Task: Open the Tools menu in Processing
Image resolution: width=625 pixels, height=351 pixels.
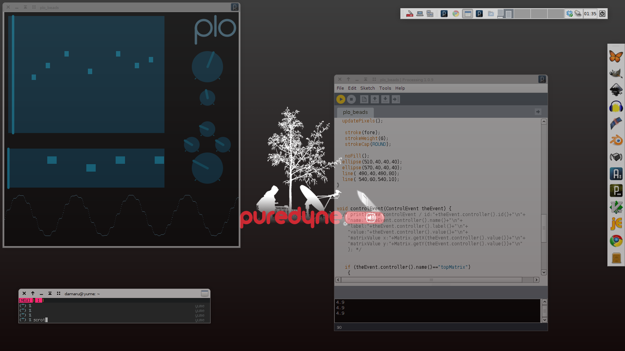Action: click(385, 88)
